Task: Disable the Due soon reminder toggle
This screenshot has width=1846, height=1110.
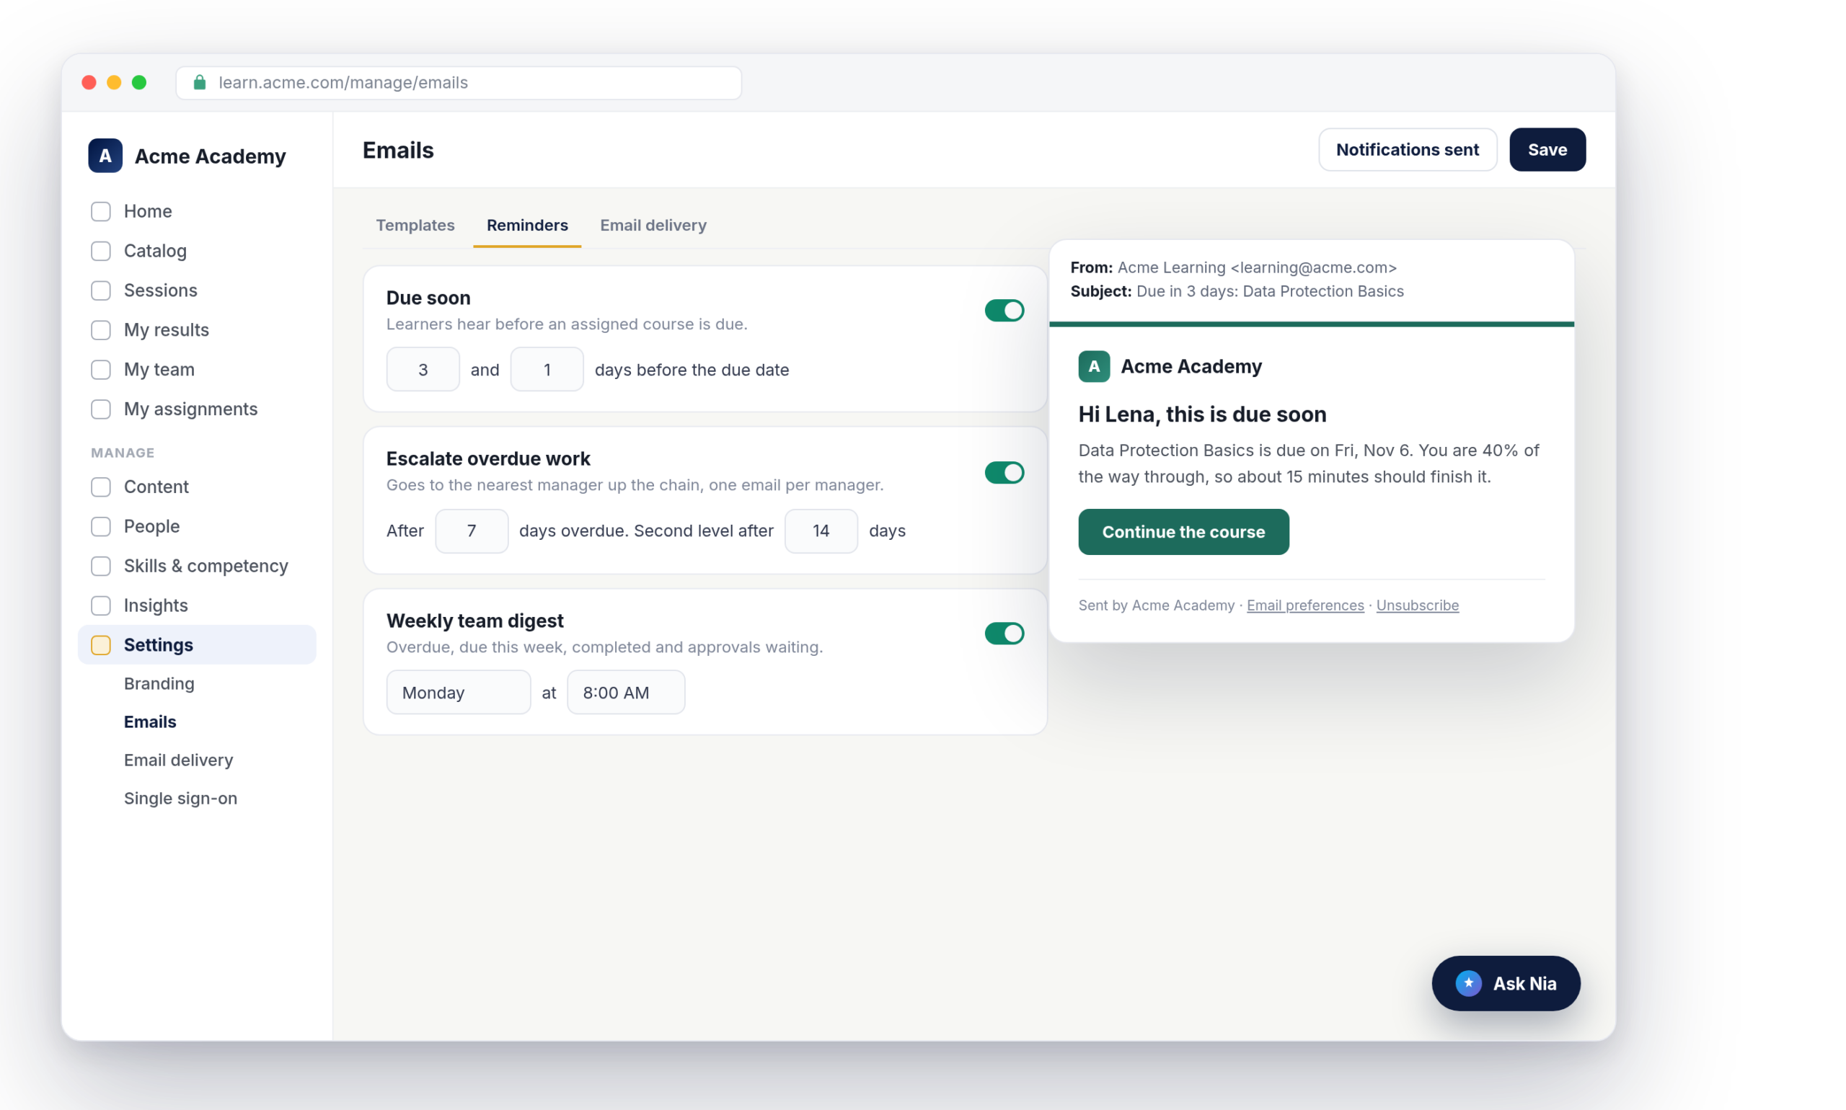Action: point(1004,311)
